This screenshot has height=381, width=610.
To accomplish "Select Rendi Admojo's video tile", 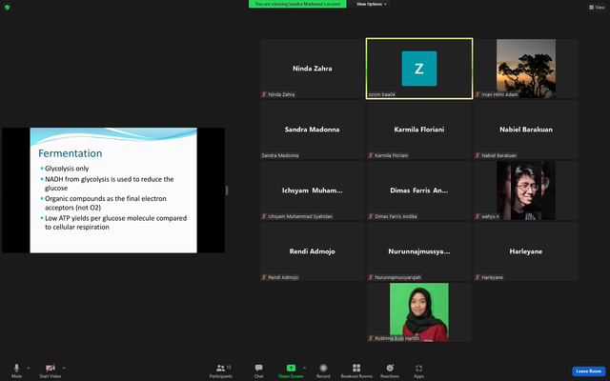I will (x=312, y=251).
